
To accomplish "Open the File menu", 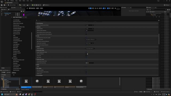I will [5, 1].
